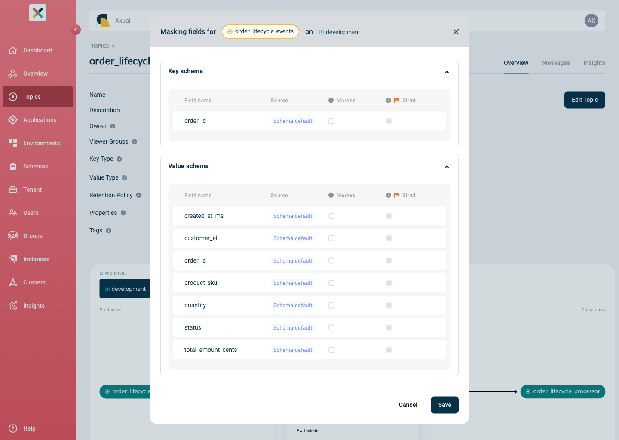Click the Environments grid icon
This screenshot has height=440, width=619.
pos(13,143)
